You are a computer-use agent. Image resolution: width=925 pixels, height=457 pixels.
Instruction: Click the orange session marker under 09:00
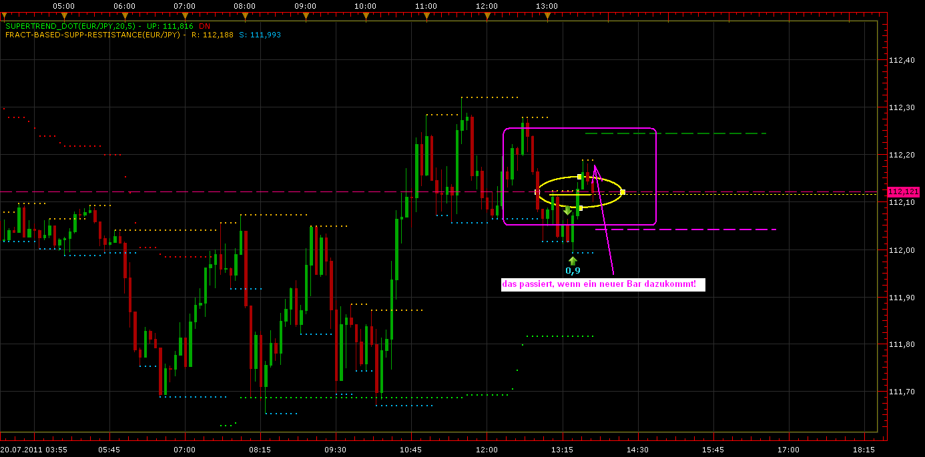click(x=305, y=15)
